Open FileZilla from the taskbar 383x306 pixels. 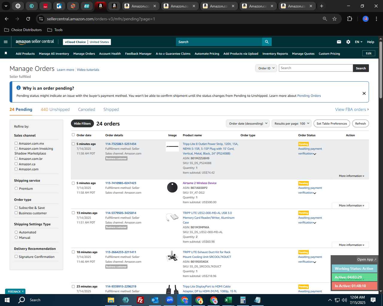140,300
